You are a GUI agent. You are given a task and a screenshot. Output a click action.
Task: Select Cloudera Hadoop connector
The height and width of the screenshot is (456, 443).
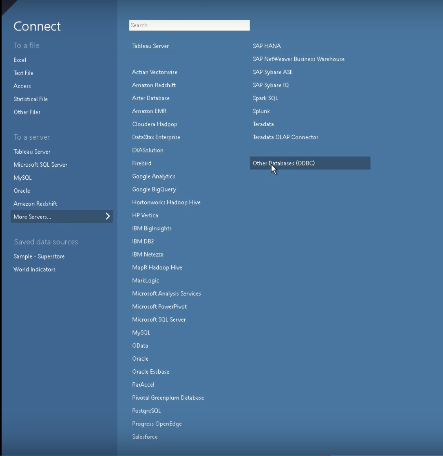155,124
